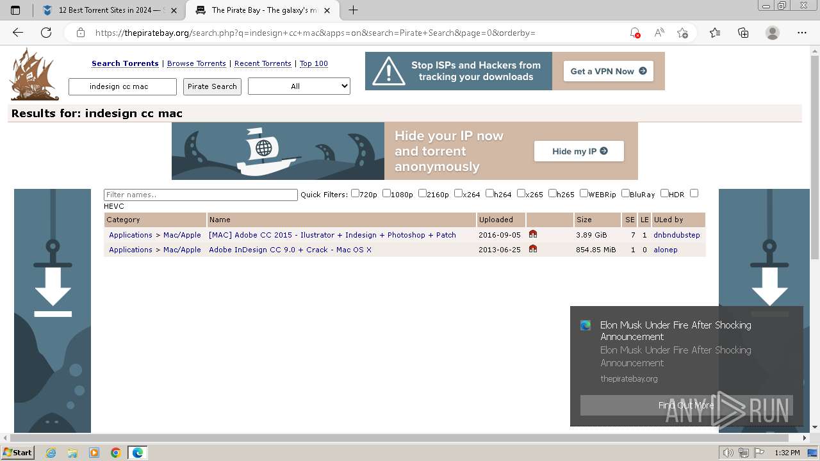Open the browser profile avatar
Screen dimensions: 820x461
coord(773,33)
